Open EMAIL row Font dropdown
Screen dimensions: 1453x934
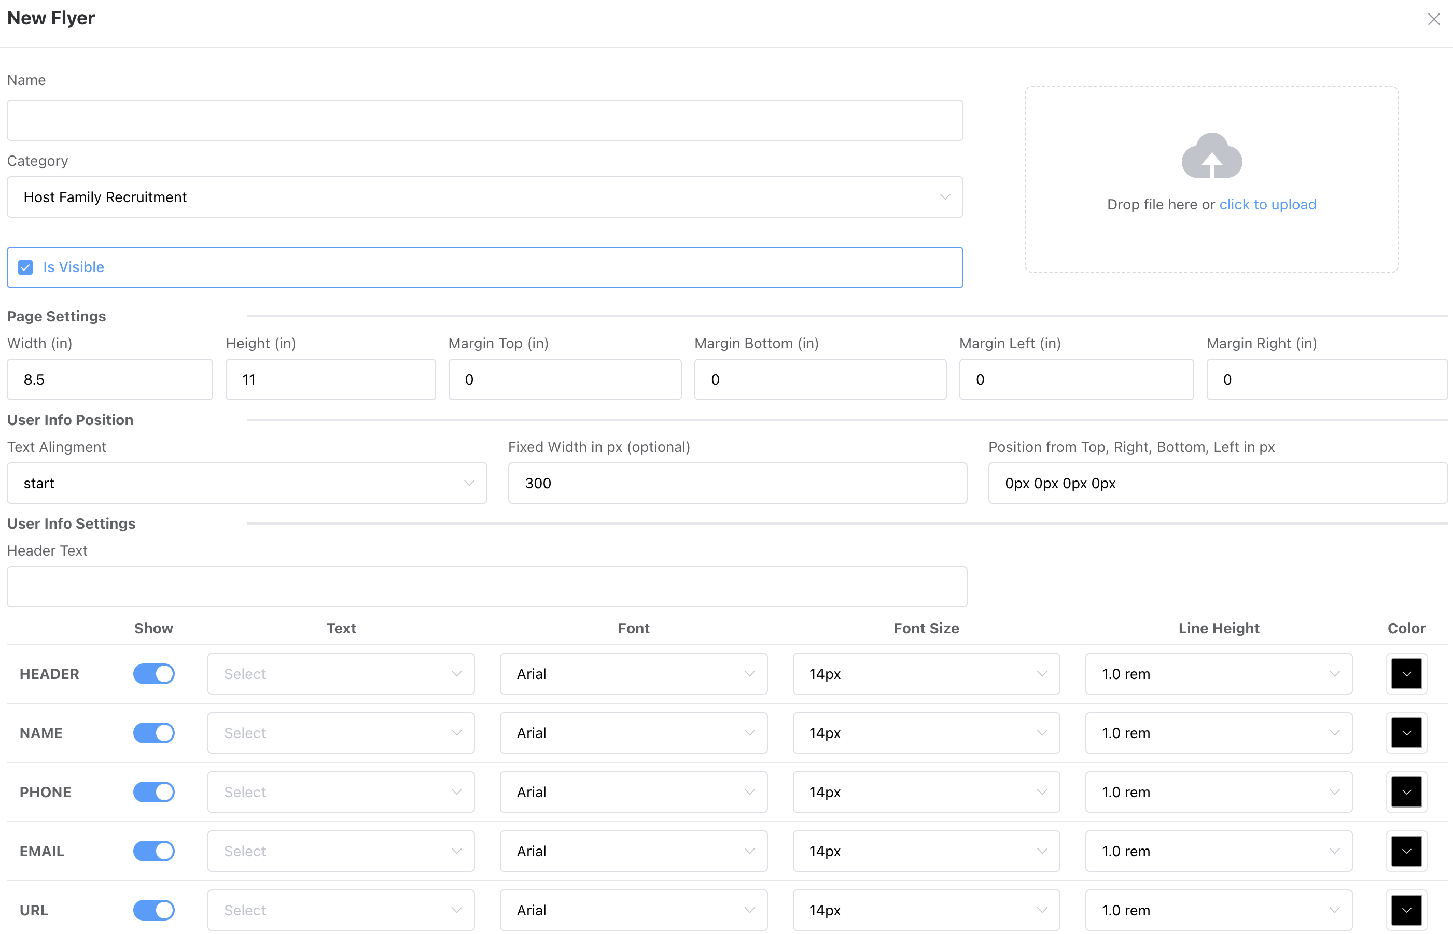point(633,852)
